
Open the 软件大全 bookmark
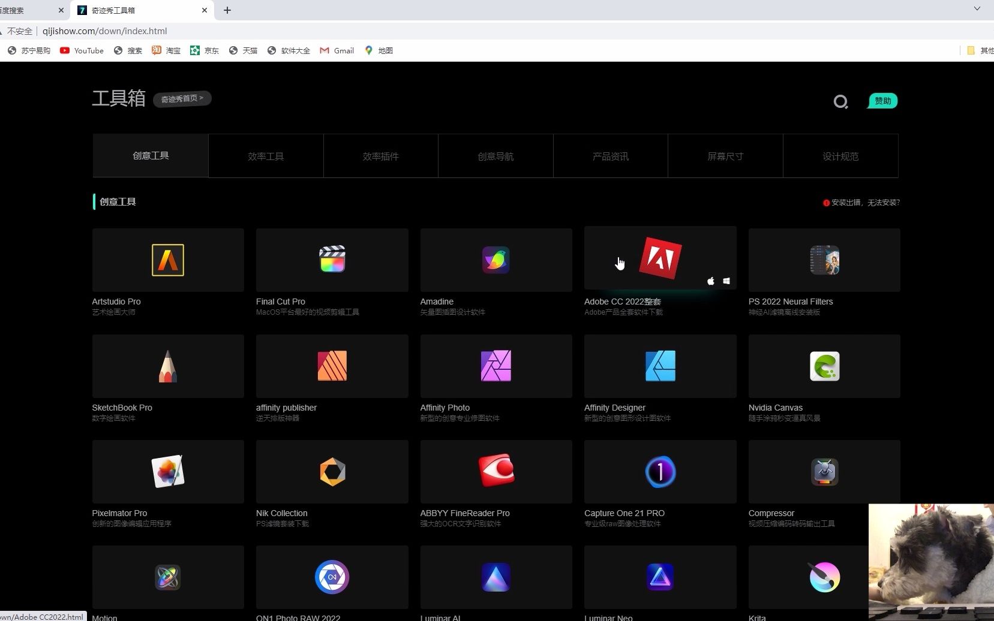point(289,51)
